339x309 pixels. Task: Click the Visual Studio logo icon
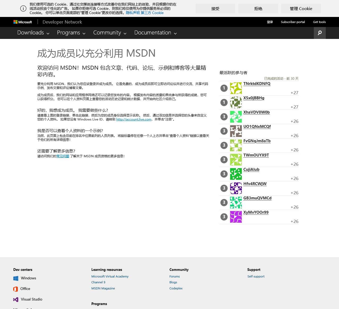tap(16, 299)
